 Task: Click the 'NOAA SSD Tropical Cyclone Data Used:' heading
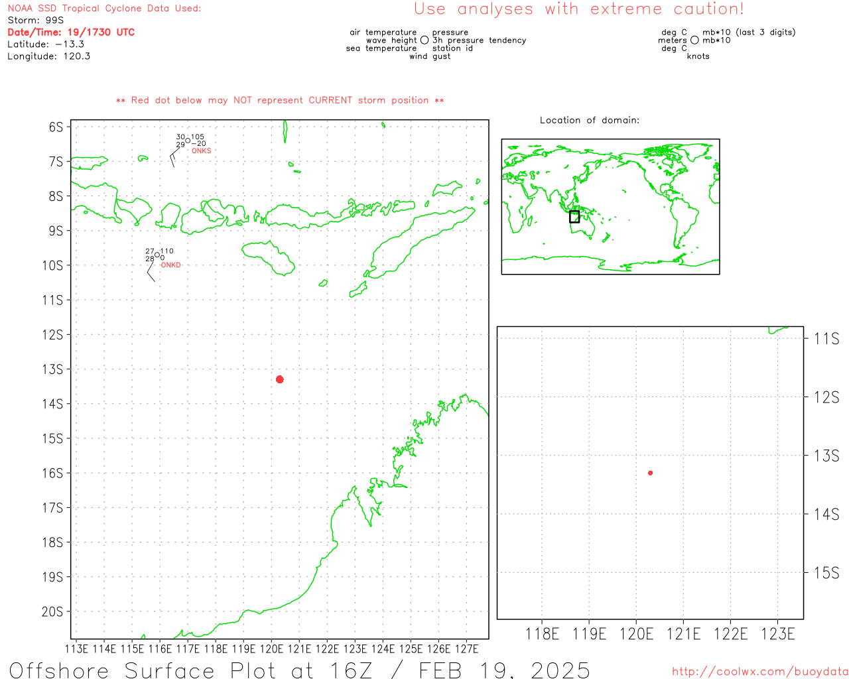tap(104, 9)
